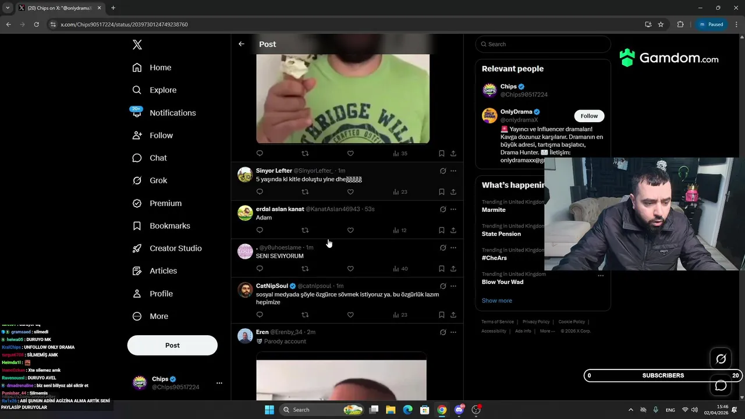Open more options on Sinyor Lefter's comment

tap(453, 171)
